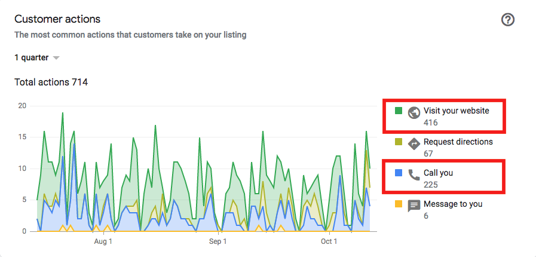Select the green Visit your website swatch
The width and height of the screenshot is (536, 257).
coord(398,111)
